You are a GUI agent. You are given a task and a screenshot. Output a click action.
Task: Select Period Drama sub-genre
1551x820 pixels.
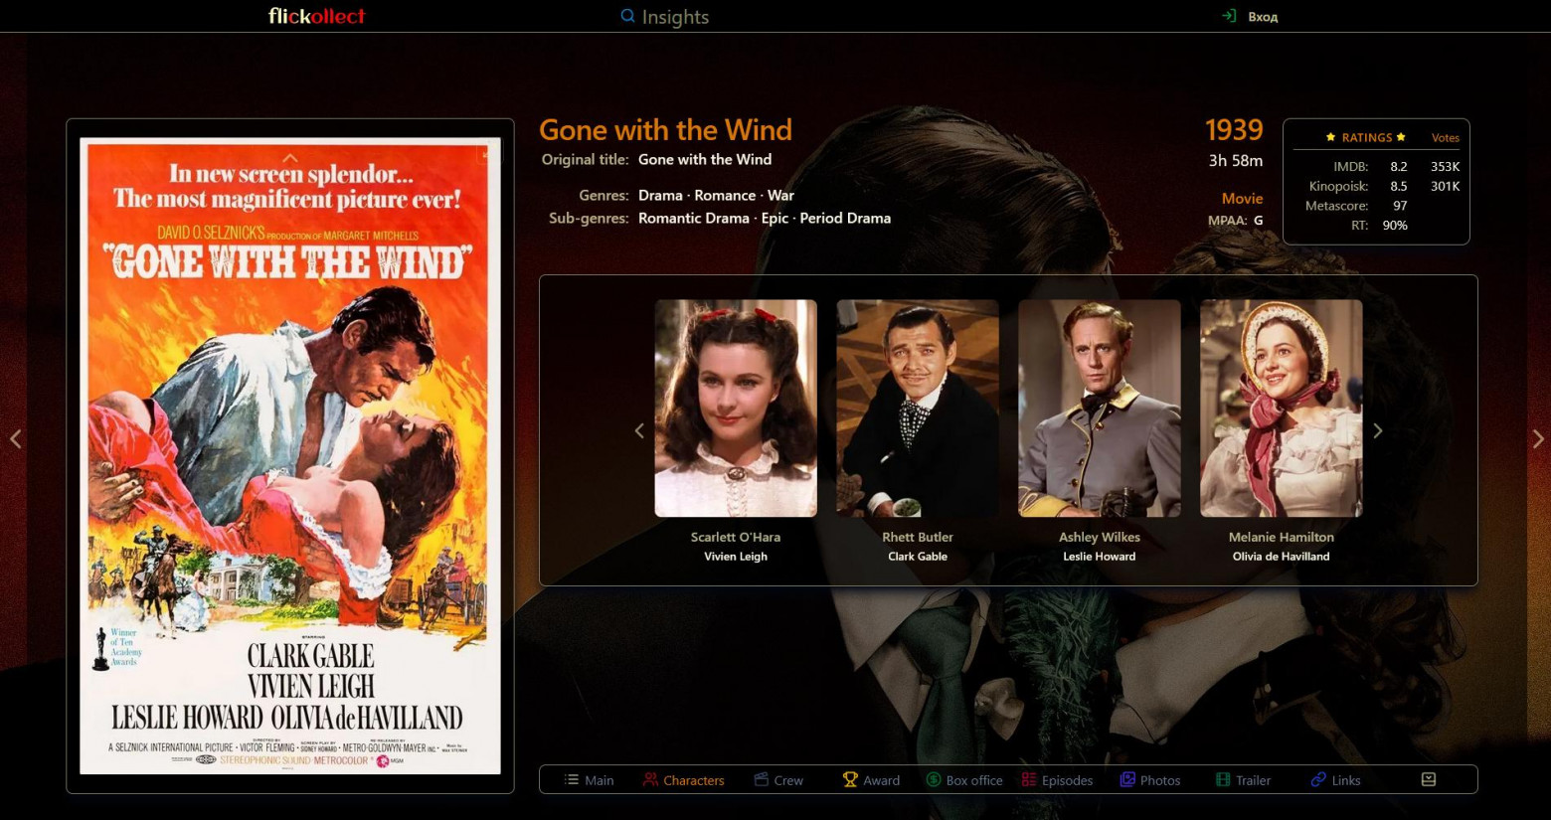tap(845, 219)
